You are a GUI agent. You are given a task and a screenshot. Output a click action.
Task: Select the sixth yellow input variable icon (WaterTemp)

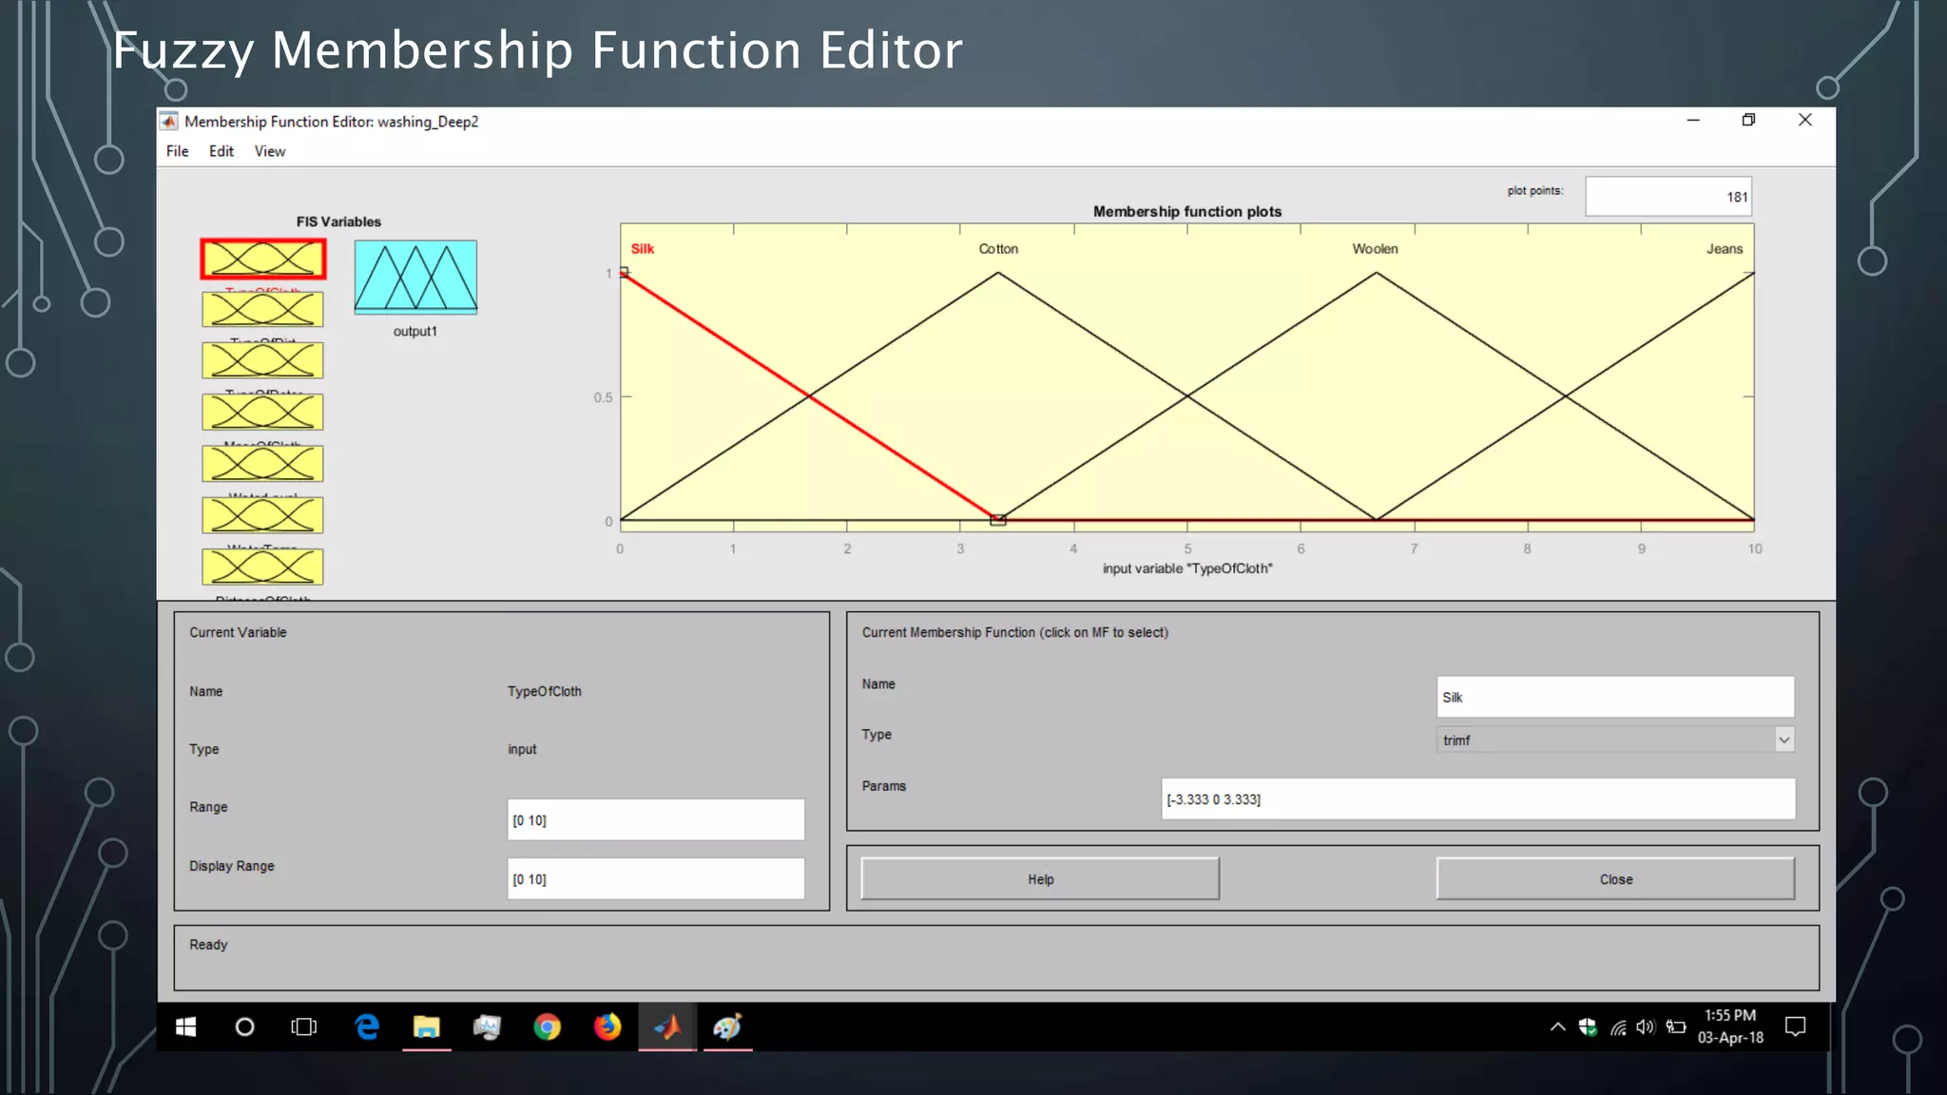point(262,514)
